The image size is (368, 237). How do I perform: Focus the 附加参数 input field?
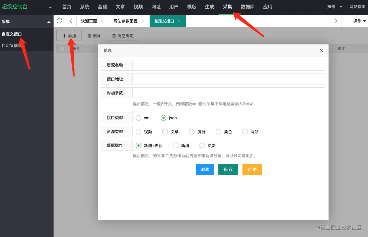[x=229, y=93]
